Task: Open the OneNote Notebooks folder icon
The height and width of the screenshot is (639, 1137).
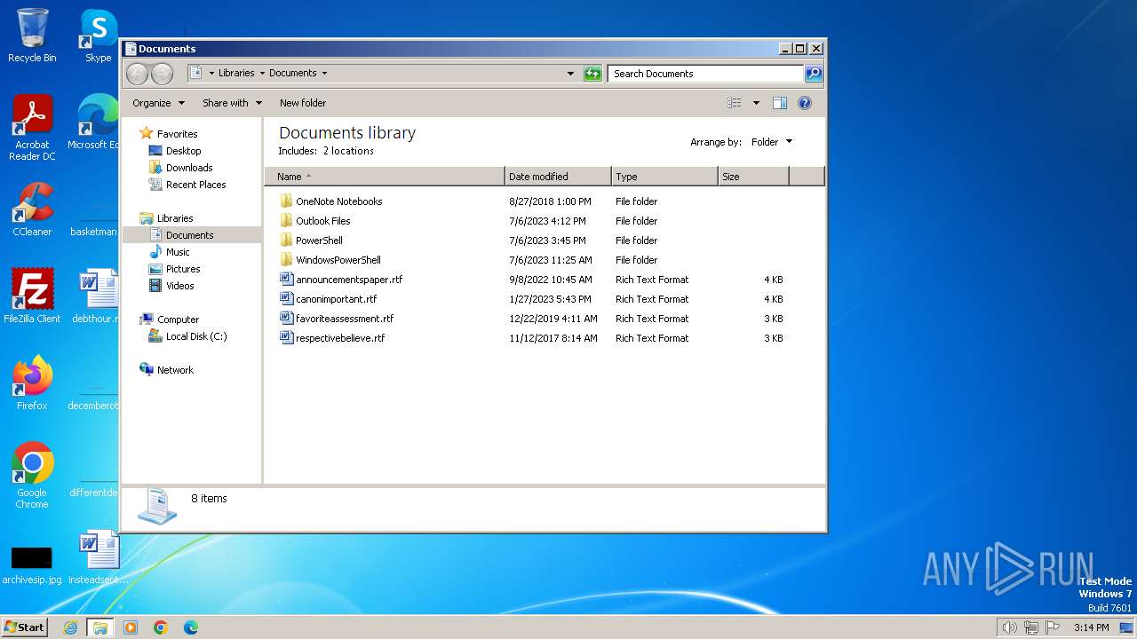Action: 286,201
